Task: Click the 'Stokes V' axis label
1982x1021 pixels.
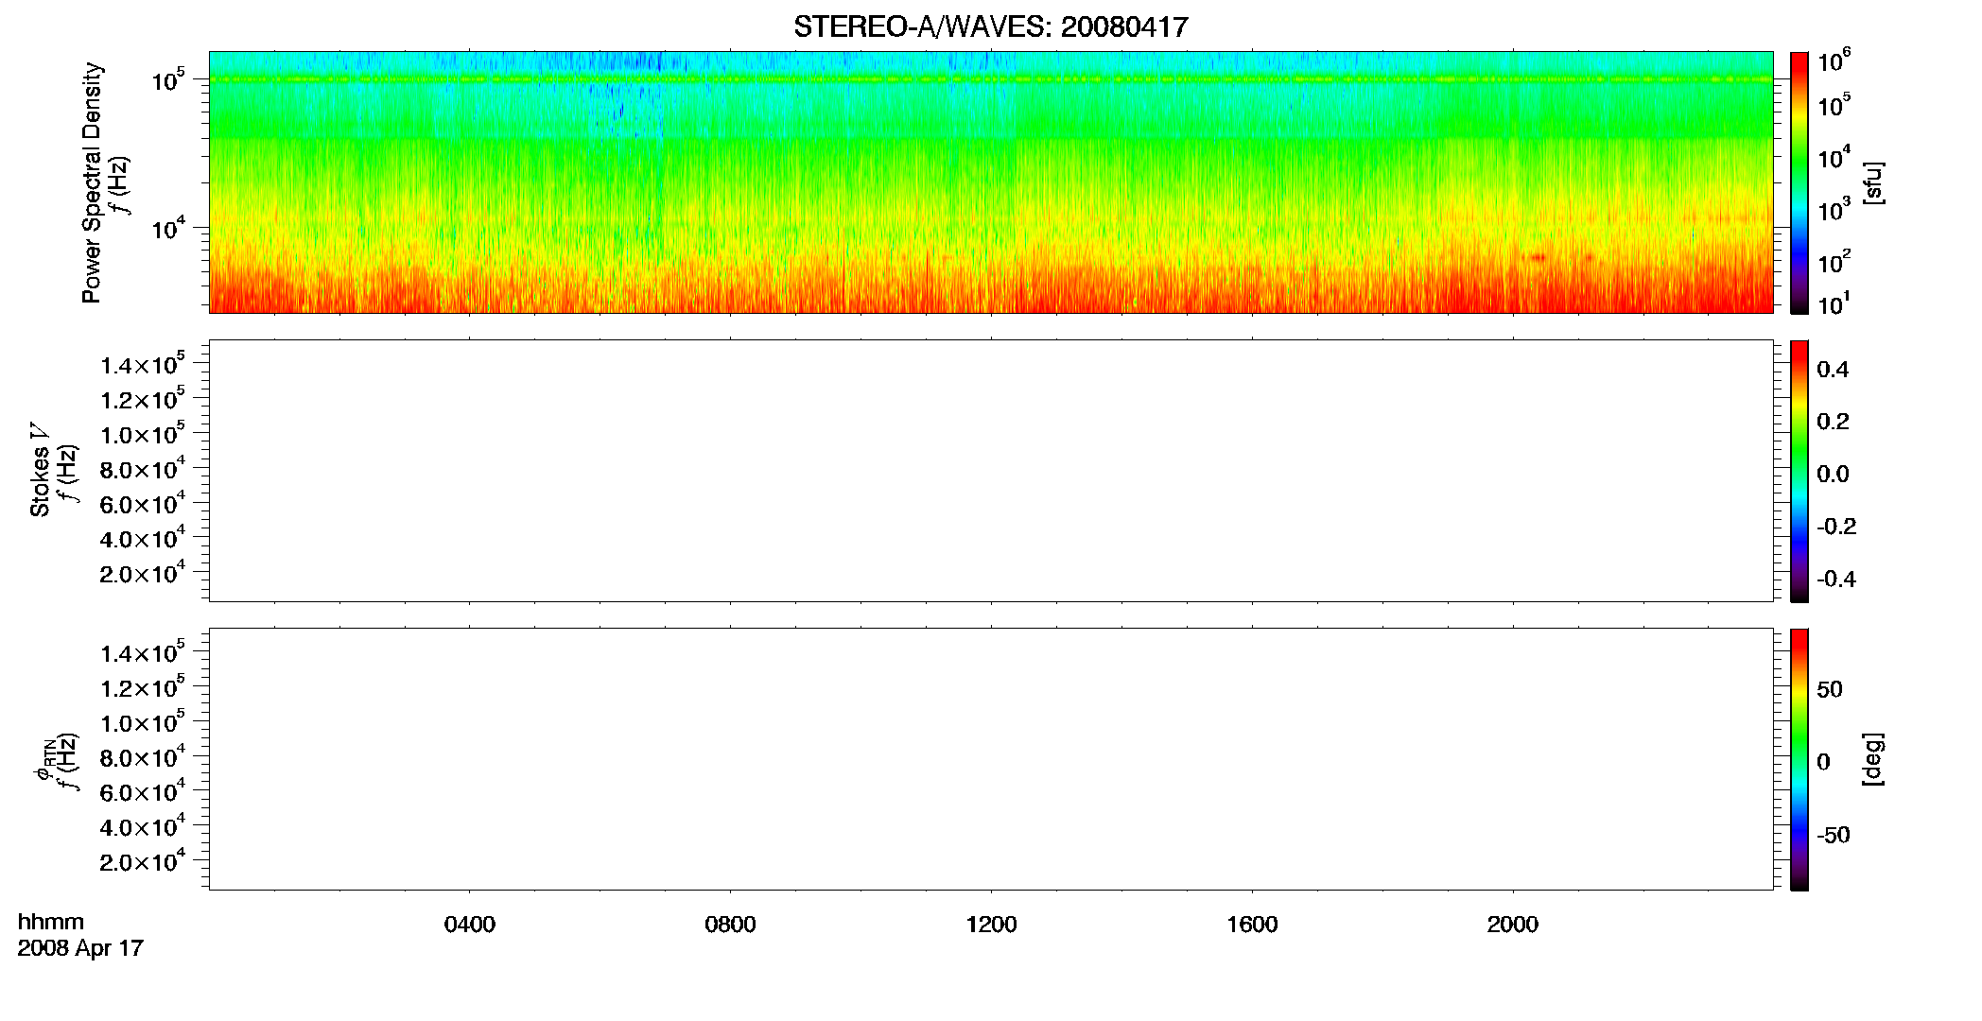Action: [40, 470]
